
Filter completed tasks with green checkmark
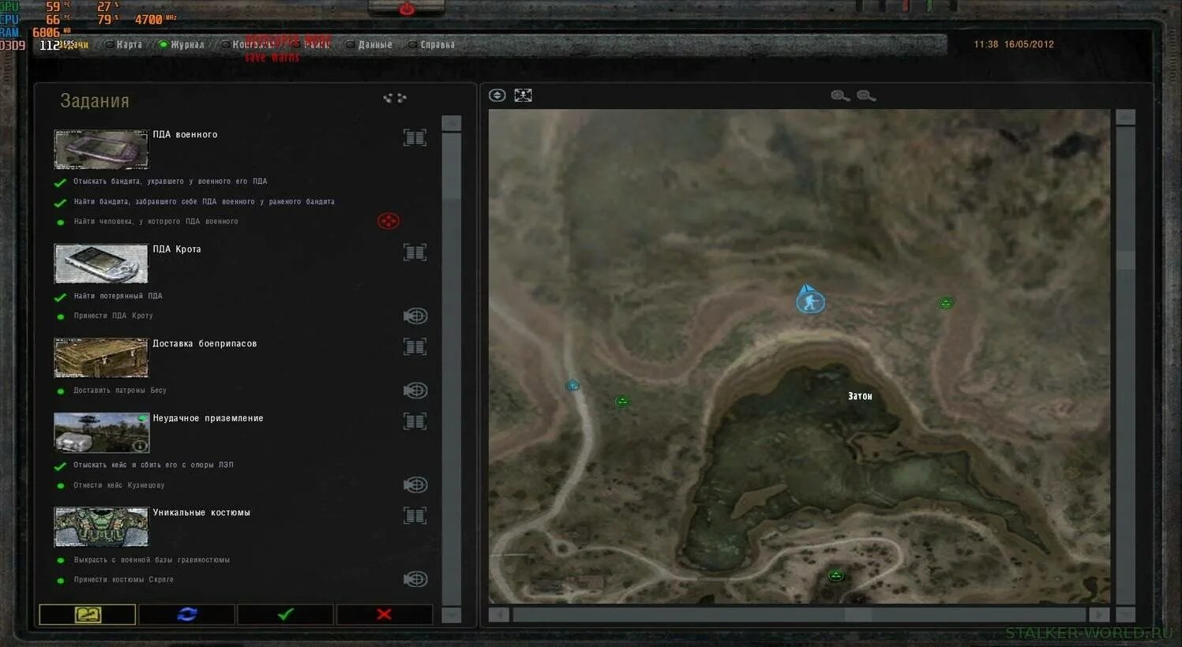tap(285, 614)
